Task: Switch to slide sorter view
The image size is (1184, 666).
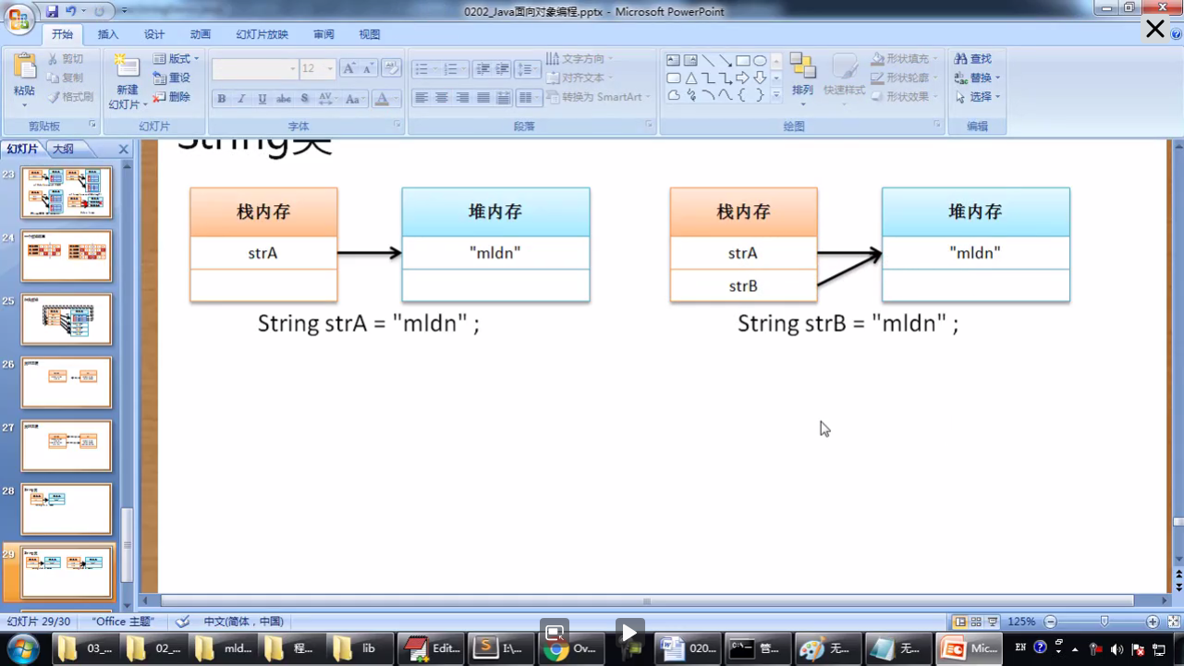Action: 976,623
